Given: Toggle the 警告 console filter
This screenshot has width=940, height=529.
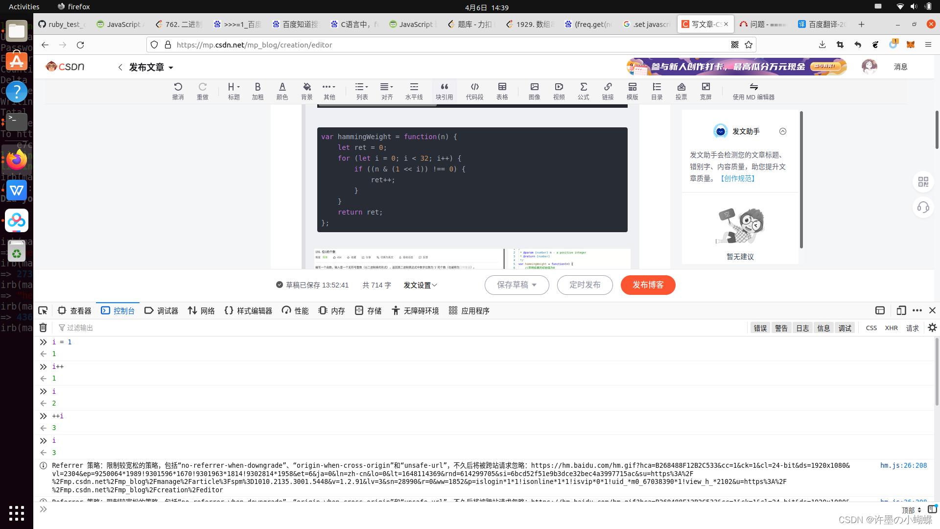Looking at the screenshot, I should [781, 328].
